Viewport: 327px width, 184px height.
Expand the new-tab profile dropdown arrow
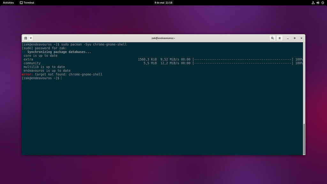pyautogui.click(x=31, y=38)
